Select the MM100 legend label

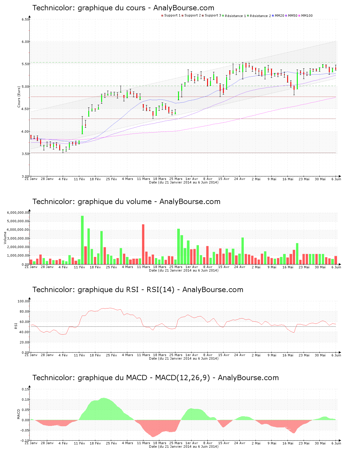click(x=307, y=16)
